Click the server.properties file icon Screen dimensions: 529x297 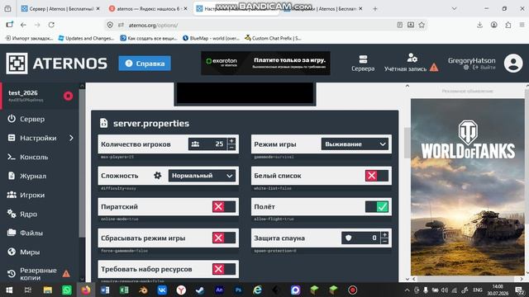[x=103, y=123]
